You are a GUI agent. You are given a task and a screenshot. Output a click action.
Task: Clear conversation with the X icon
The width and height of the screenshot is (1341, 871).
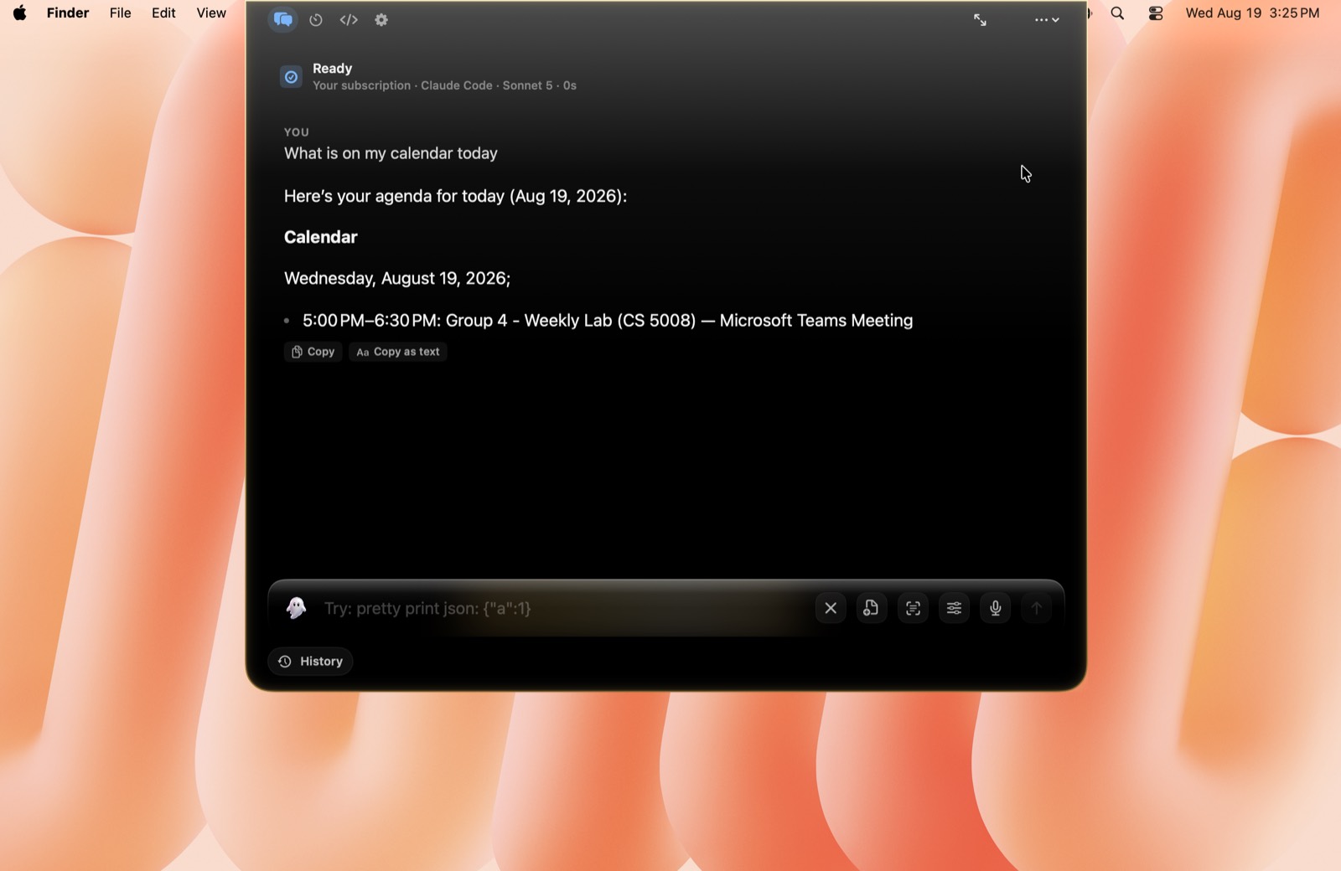[831, 608]
